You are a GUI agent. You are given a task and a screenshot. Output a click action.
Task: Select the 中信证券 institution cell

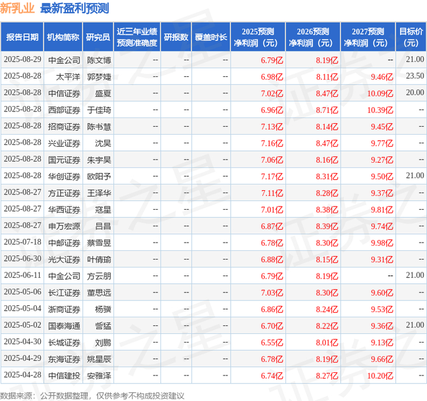(64, 93)
